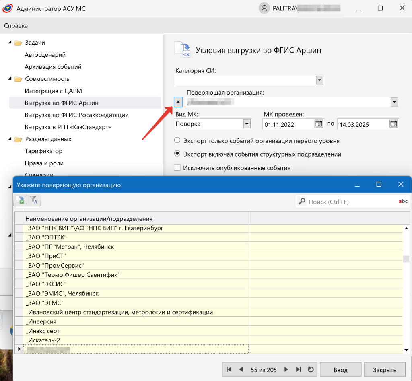Select row _Ивановский центр стандартизации
Image resolution: width=412 pixels, height=381 pixels.
(x=136, y=312)
